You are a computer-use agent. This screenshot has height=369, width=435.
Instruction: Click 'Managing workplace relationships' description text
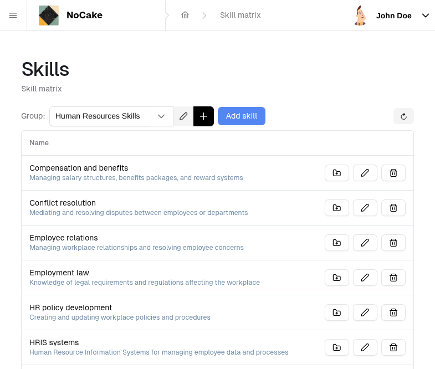pyautogui.click(x=136, y=248)
